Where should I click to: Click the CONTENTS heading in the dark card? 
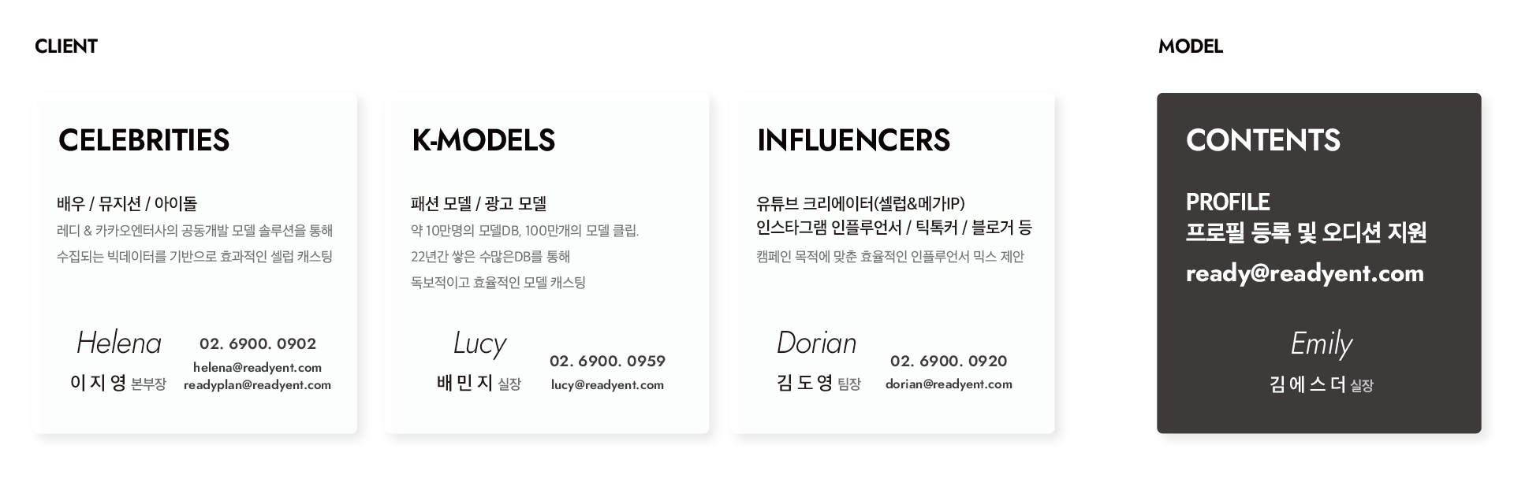coord(1262,140)
